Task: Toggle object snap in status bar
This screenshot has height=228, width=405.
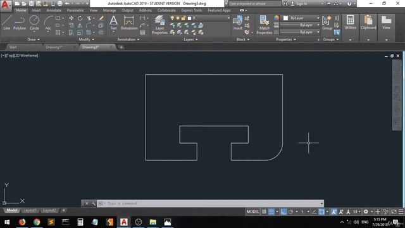Action: [x=321, y=212]
